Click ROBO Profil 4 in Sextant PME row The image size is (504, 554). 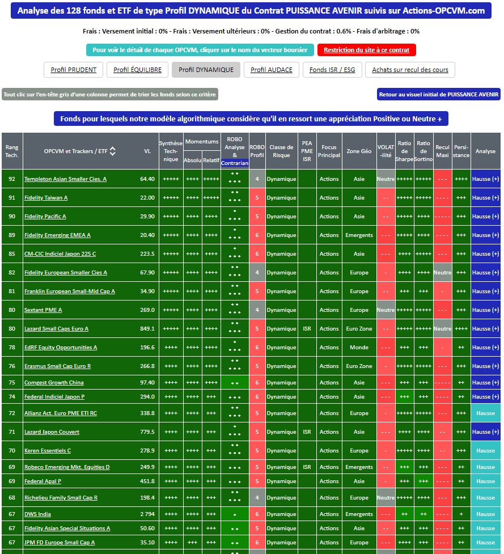point(257,310)
